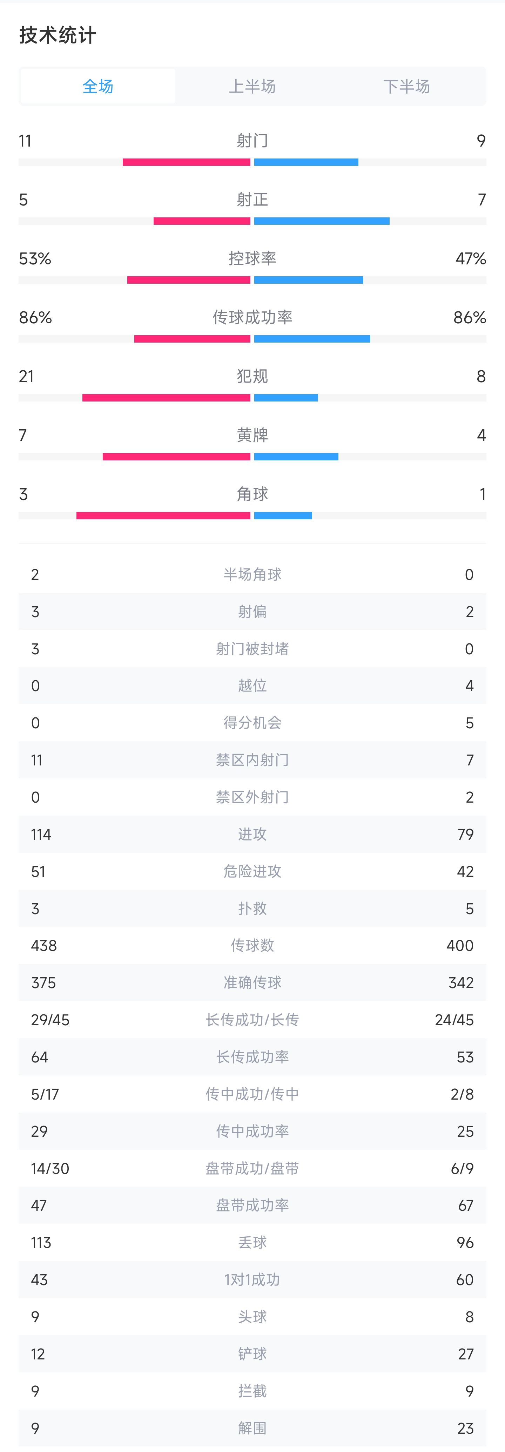Click the 危险进攻 row label
Viewport: 505px width, 1452px height.
coord(252,871)
